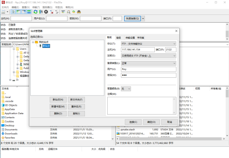Screen dimensions: 229x158
Task: Toggle the transfer queue display icon
Action: click(x=29, y=12)
